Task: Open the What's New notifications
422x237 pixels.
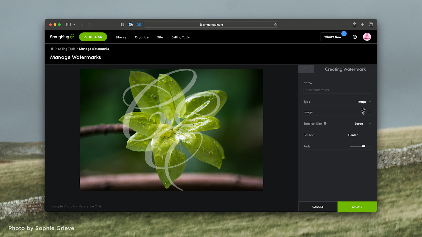Action: [333, 37]
